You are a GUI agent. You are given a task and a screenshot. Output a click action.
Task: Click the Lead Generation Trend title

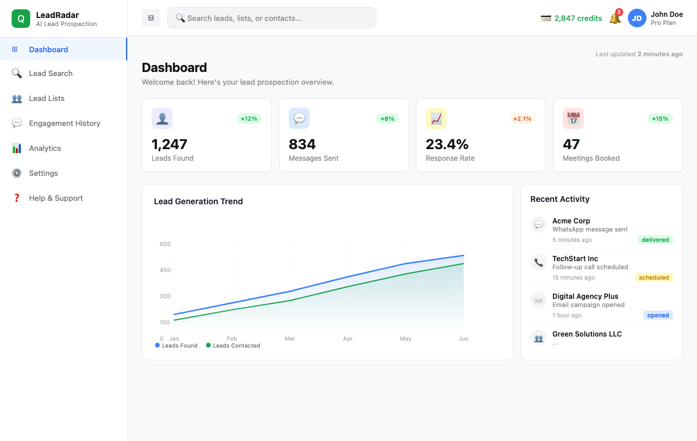point(198,201)
